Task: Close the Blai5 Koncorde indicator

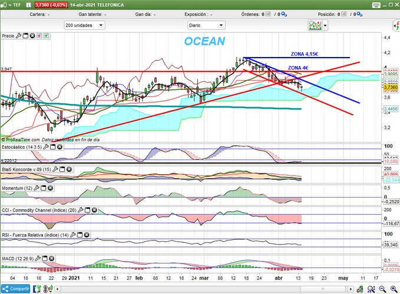Action: pos(69,169)
